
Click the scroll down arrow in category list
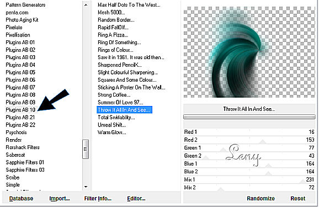[x=86, y=187]
